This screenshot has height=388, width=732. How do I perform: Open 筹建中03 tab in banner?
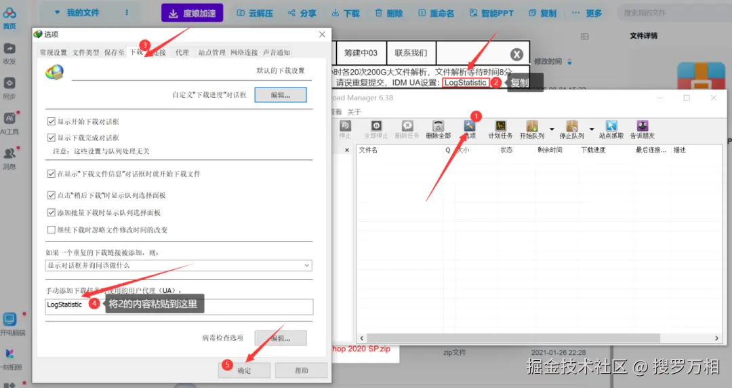click(x=361, y=53)
